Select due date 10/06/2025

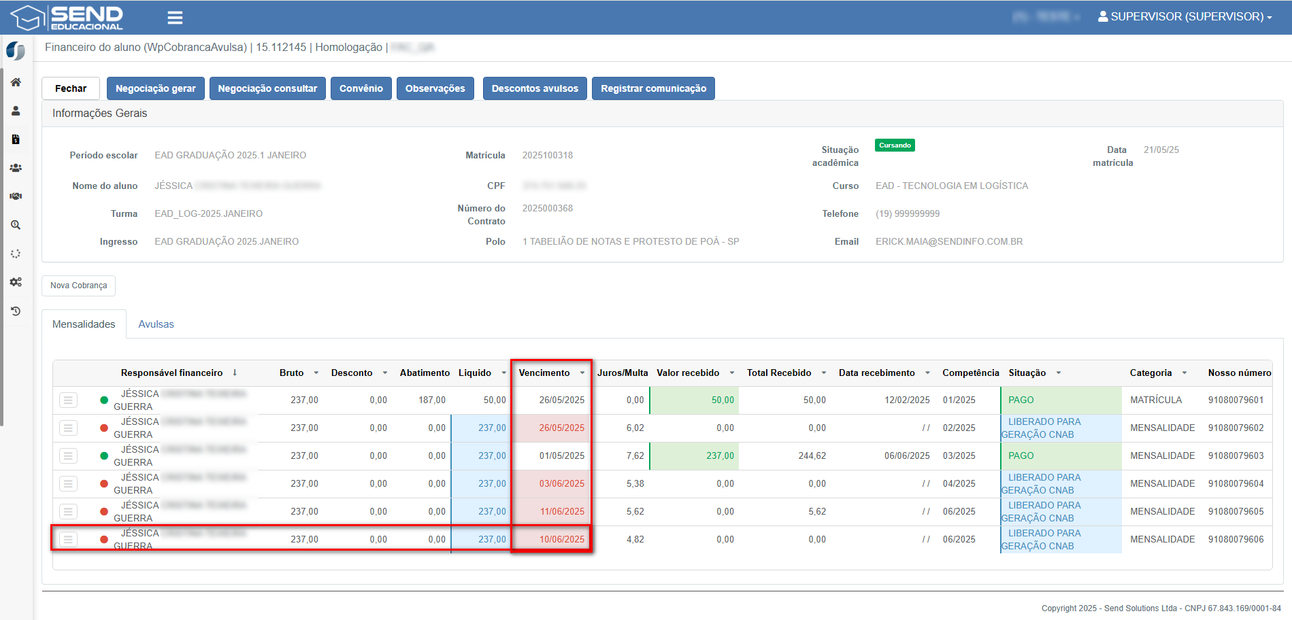pyautogui.click(x=562, y=540)
